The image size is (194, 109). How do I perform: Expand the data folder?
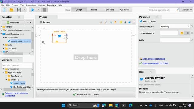click(4, 45)
